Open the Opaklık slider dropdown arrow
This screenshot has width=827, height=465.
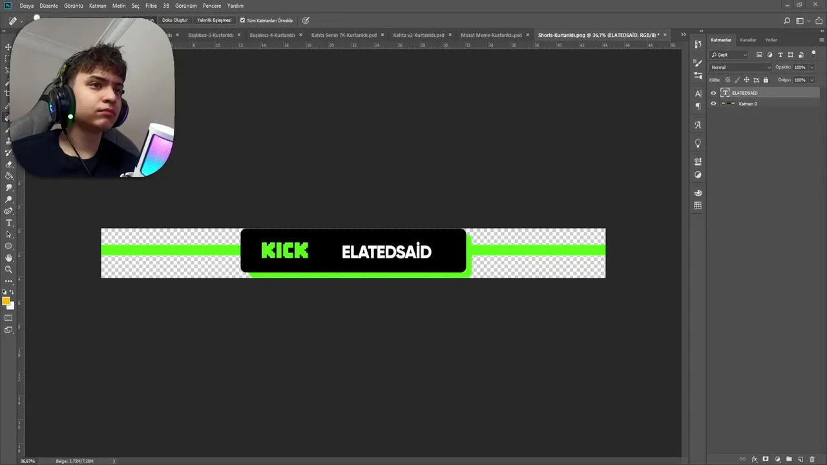tap(811, 67)
